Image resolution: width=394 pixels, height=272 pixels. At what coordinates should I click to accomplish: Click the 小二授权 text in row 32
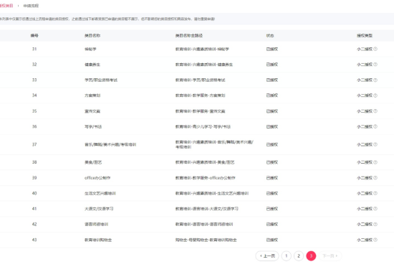[x=365, y=65]
